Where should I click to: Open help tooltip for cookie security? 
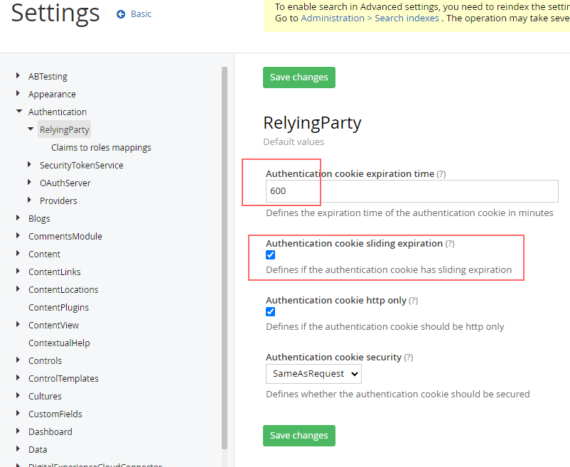pyautogui.click(x=409, y=358)
